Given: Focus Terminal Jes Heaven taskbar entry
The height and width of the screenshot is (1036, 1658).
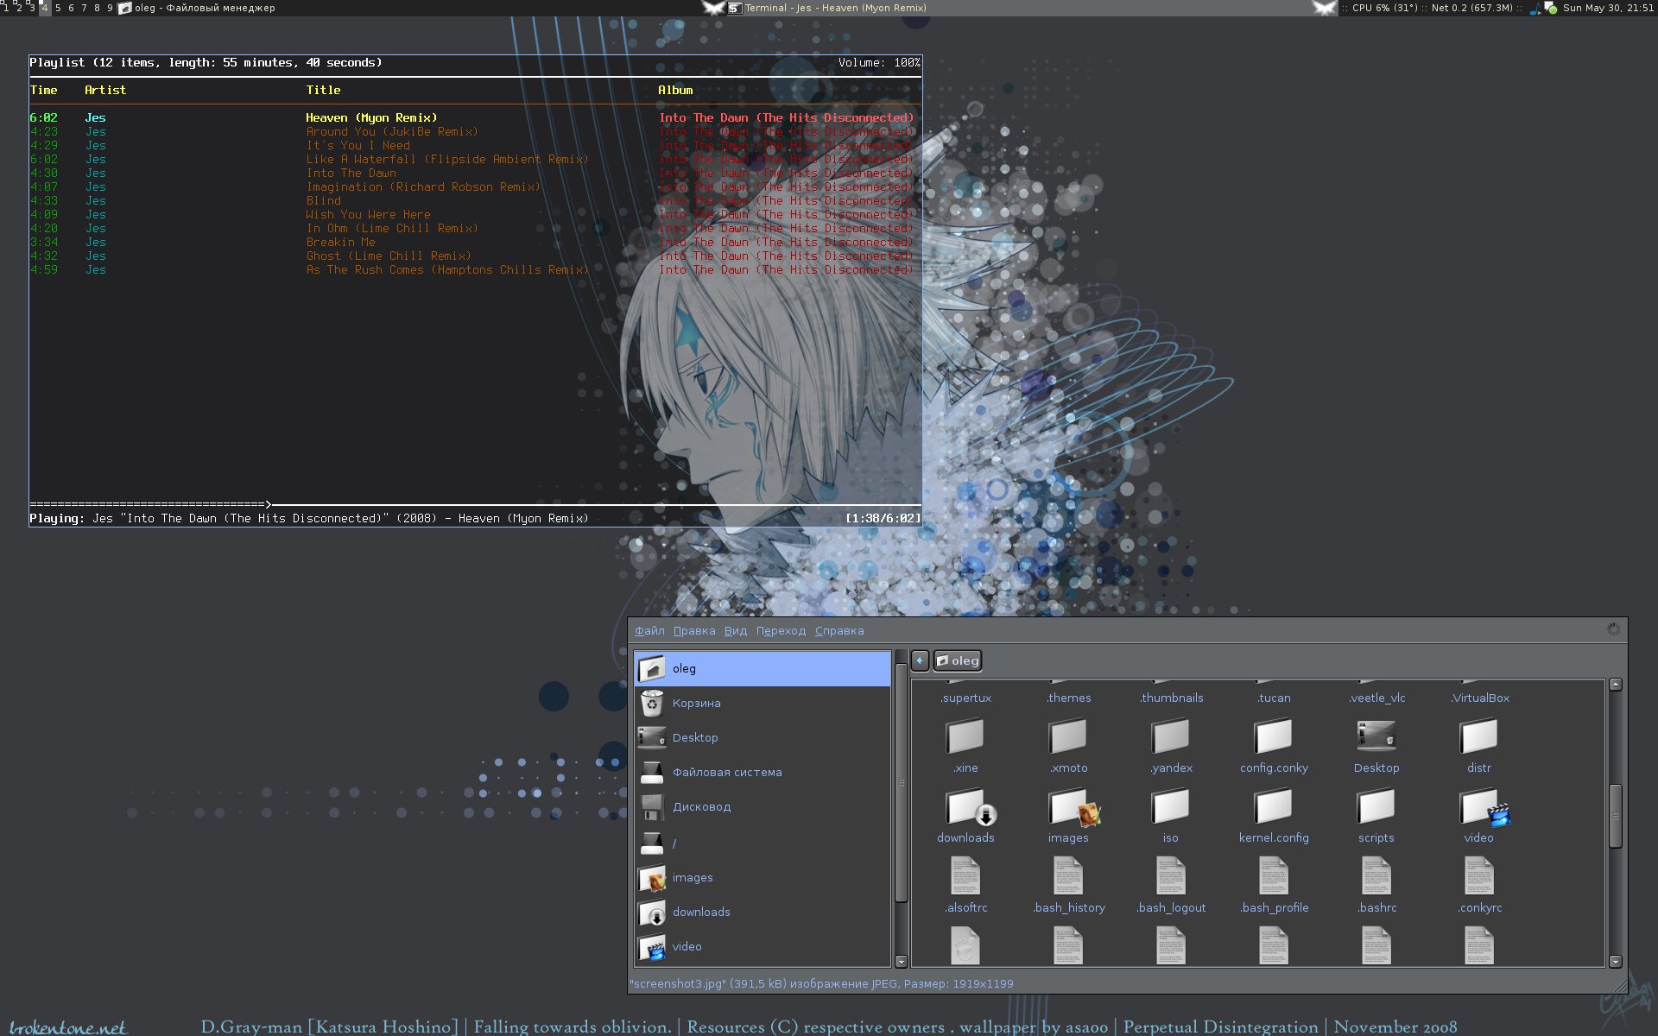Looking at the screenshot, I should 827,8.
